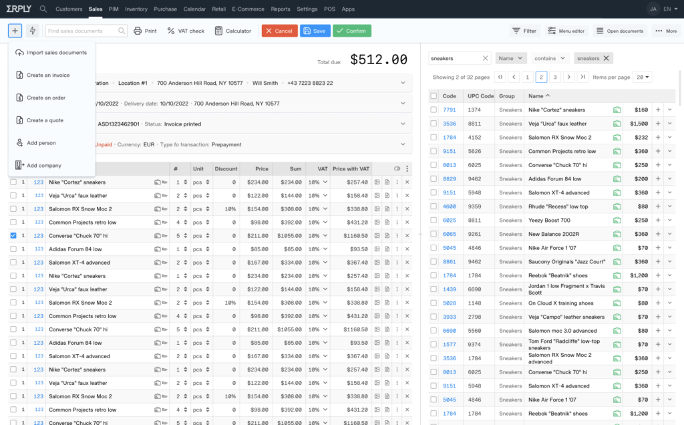Click the plus new-document button

pyautogui.click(x=15, y=31)
